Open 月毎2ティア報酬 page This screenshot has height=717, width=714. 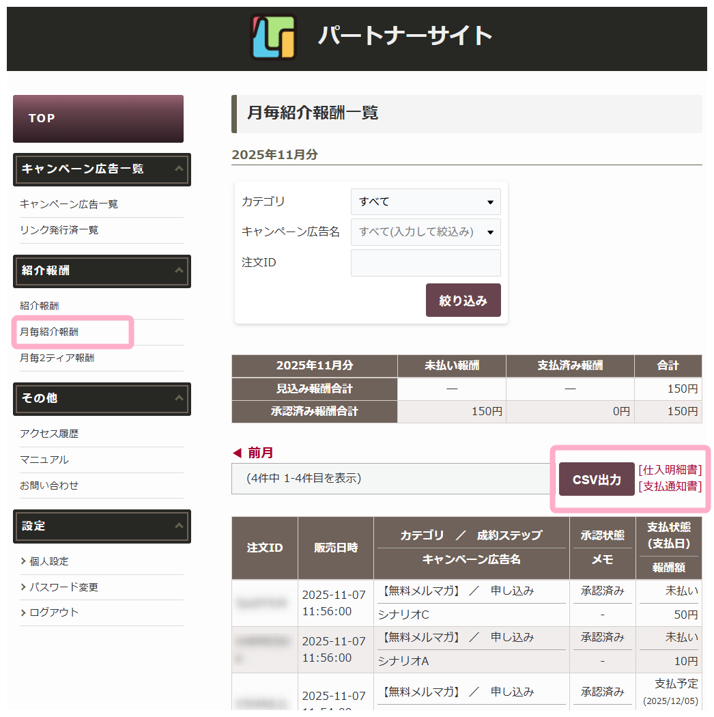pyautogui.click(x=57, y=358)
